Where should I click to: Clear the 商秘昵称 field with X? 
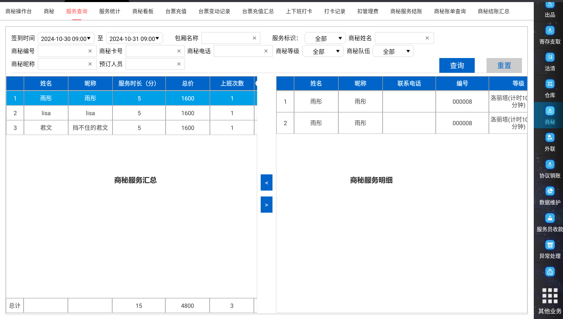pyautogui.click(x=90, y=64)
